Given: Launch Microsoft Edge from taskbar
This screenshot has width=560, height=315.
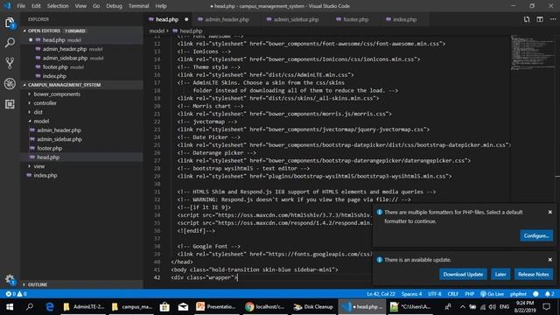Looking at the screenshot, I should tap(50, 307).
